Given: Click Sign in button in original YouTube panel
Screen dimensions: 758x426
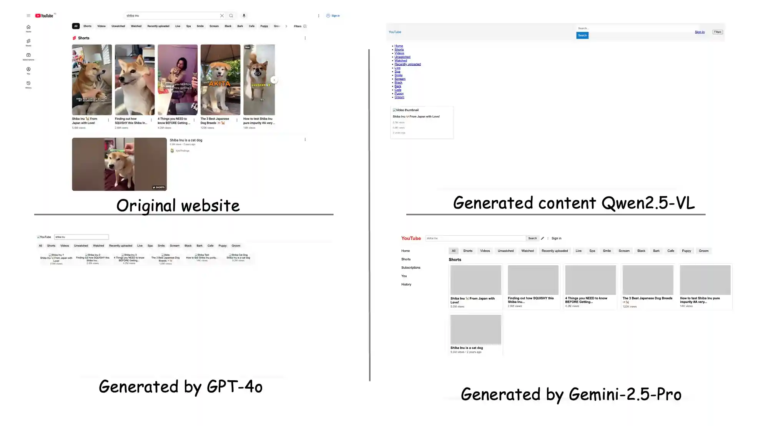Looking at the screenshot, I should 333,16.
